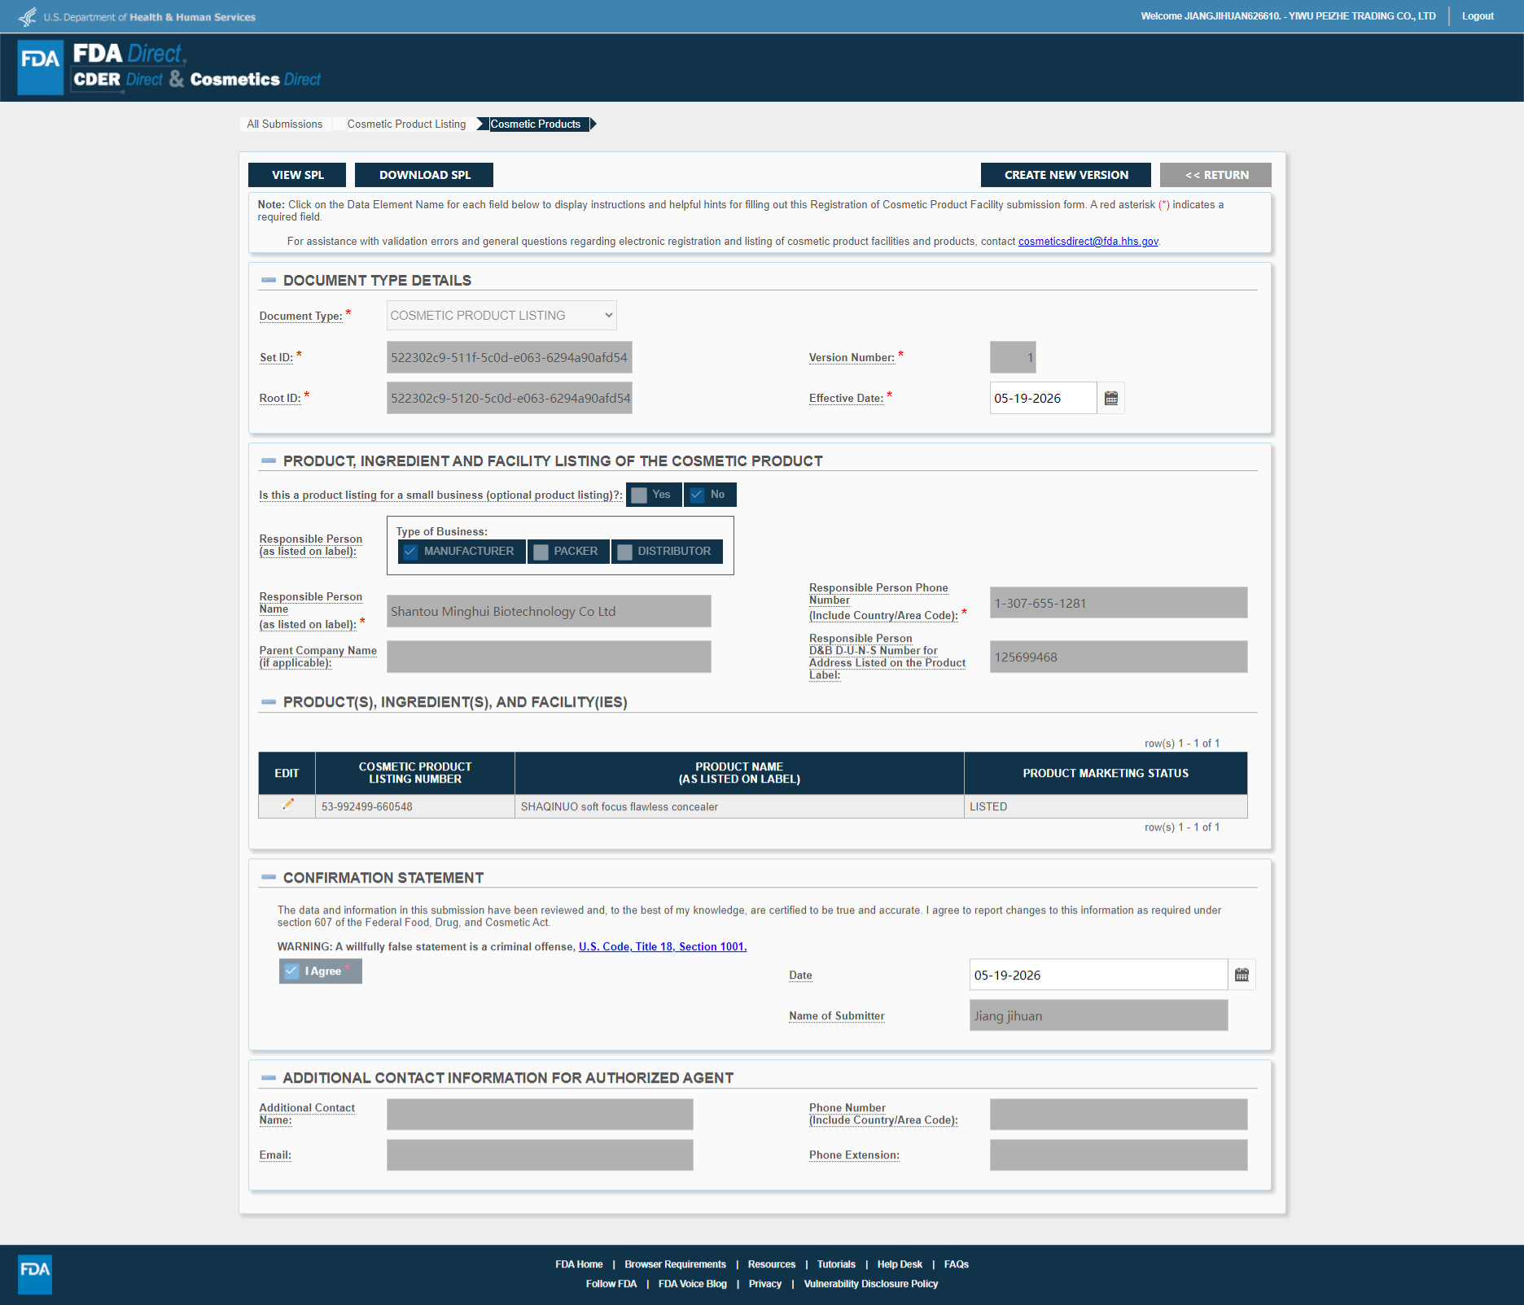The image size is (1524, 1305).
Task: Click the Product Marketing Status column header
Action: [1106, 773]
